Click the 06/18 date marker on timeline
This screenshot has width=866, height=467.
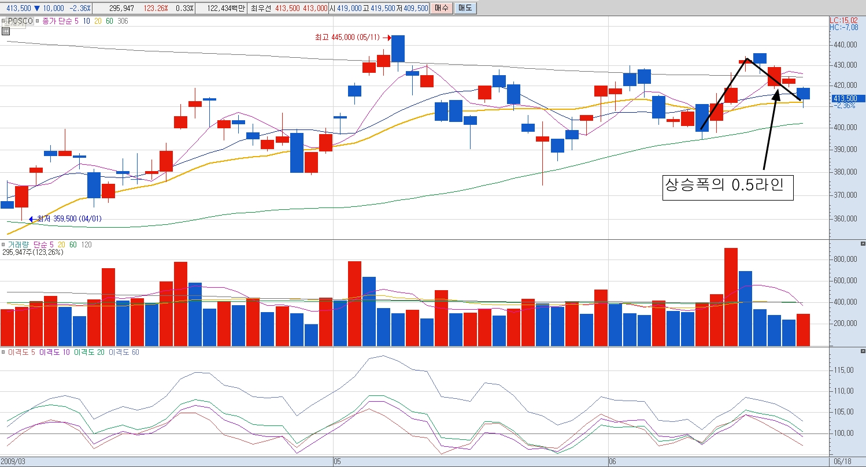click(843, 461)
